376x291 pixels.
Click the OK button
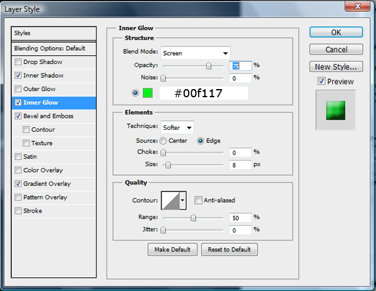coord(336,32)
